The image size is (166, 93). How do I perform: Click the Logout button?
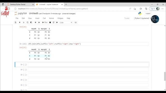tap(148, 13)
